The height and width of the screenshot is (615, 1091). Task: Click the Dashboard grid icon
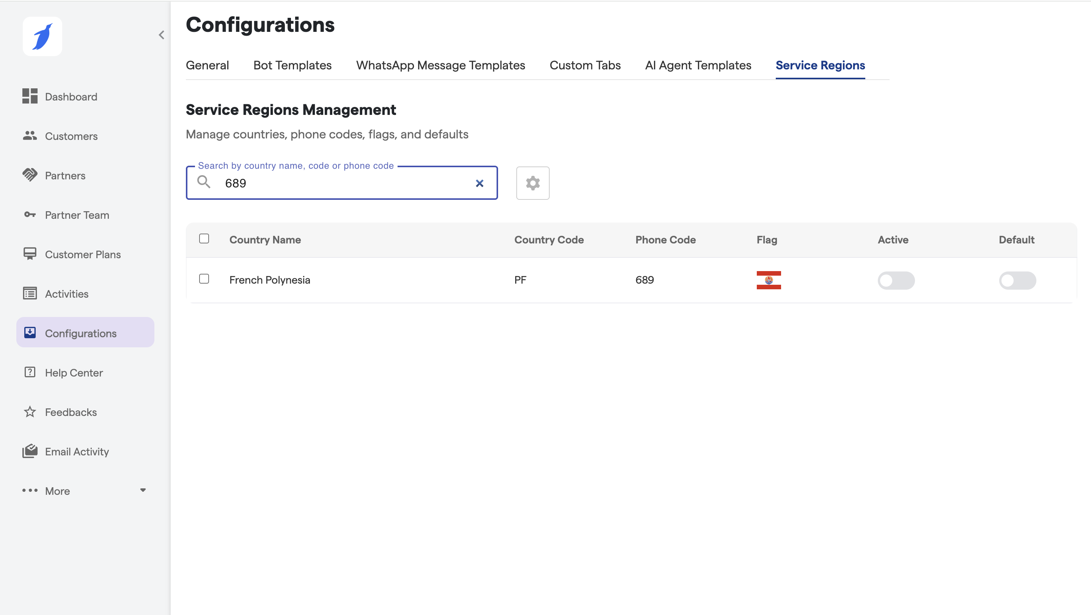30,96
